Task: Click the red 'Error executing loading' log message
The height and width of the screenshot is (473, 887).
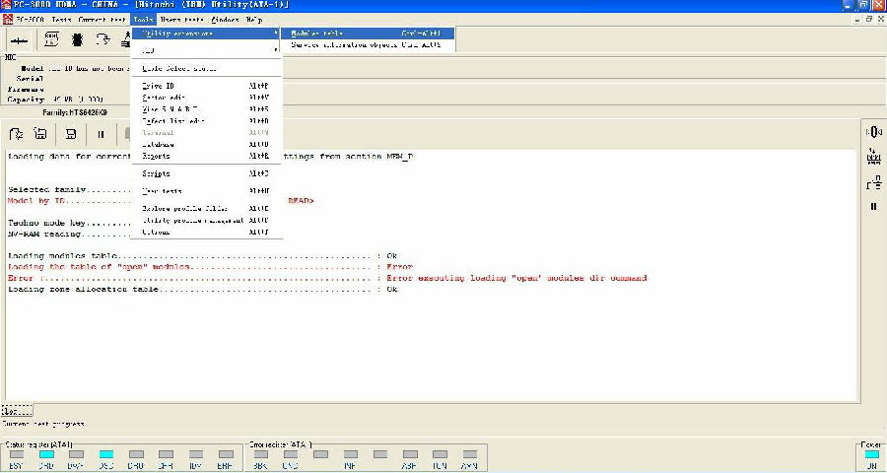Action: click(516, 278)
